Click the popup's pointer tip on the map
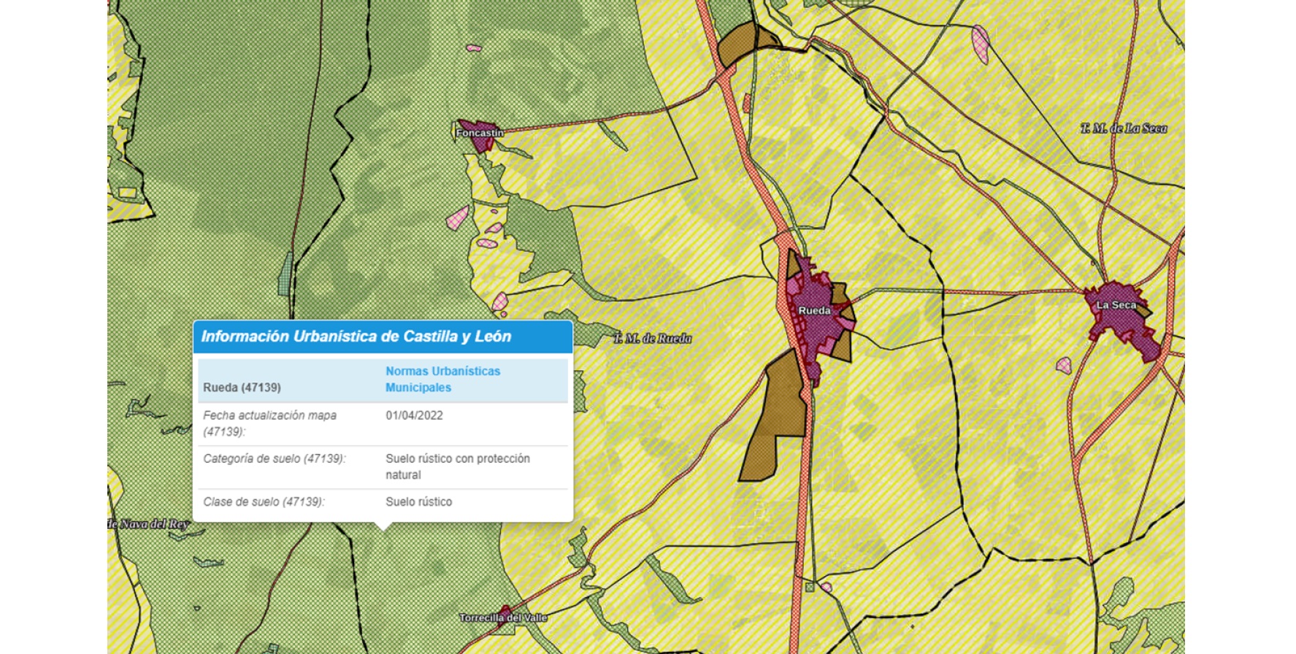 pos(383,527)
